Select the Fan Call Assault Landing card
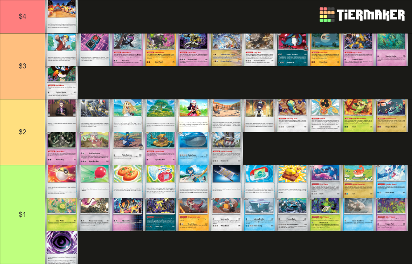 point(326,116)
